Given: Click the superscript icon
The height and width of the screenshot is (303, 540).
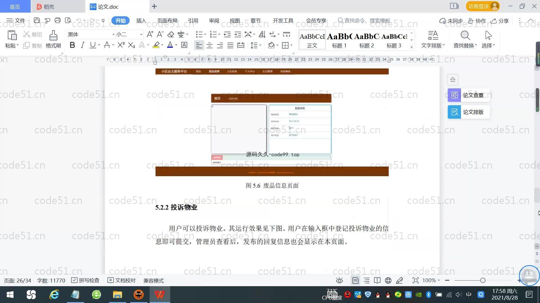Looking at the screenshot, I should pyautogui.click(x=121, y=45).
